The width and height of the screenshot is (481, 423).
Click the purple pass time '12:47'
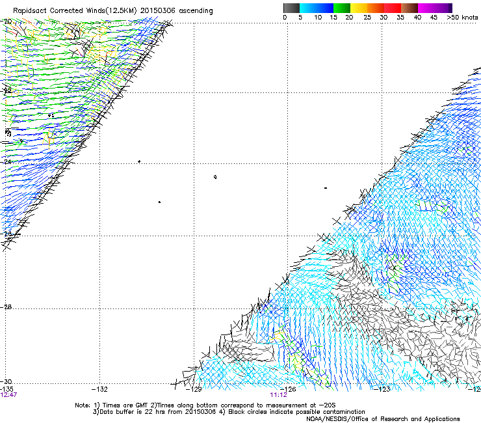pyautogui.click(x=8, y=395)
